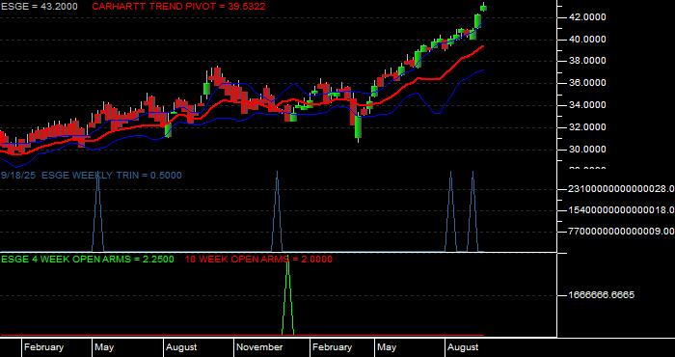The height and width of the screenshot is (357, 675).
Task: Click the 15400000000000018 TRIN axis value
Action: (622, 210)
